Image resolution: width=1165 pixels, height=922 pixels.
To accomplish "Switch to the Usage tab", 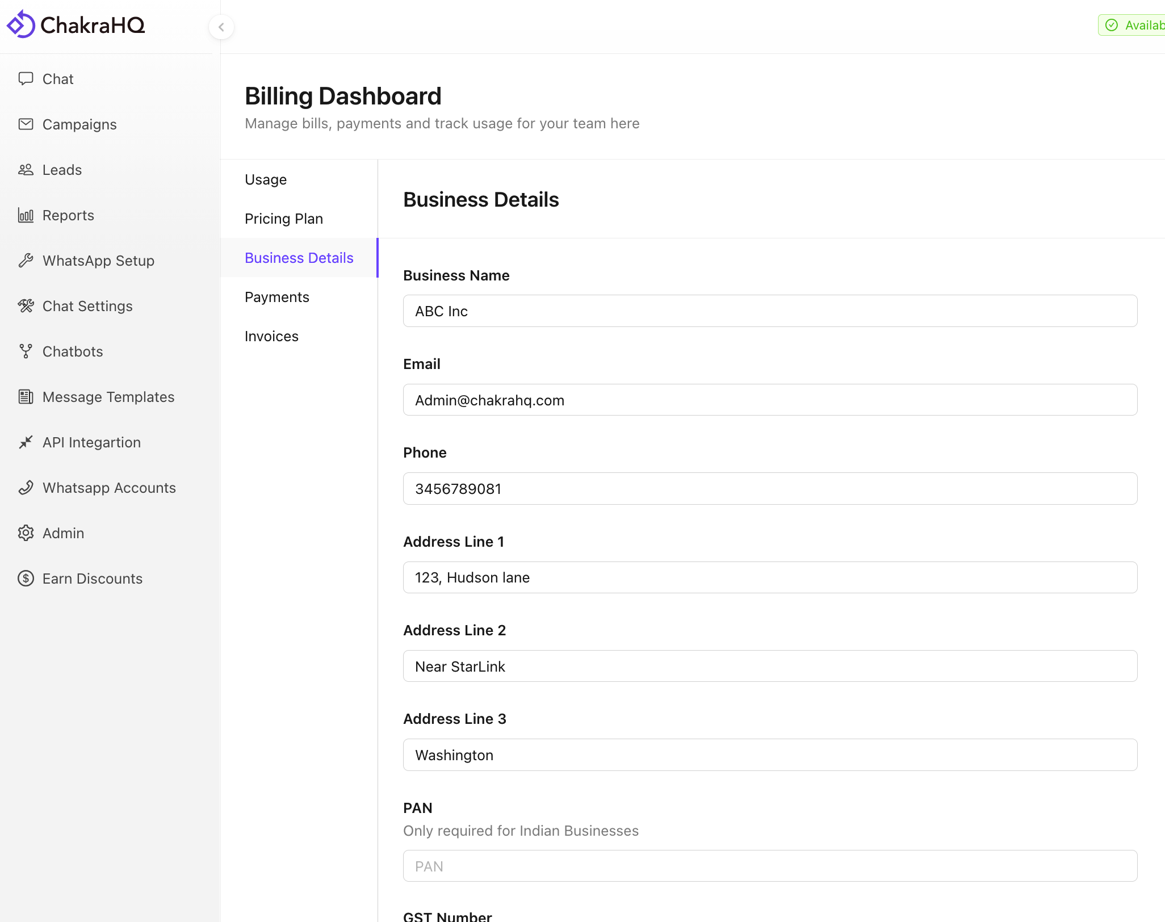I will [266, 179].
